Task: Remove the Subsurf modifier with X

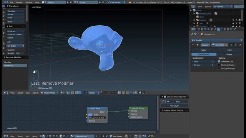Action: [x=240, y=45]
